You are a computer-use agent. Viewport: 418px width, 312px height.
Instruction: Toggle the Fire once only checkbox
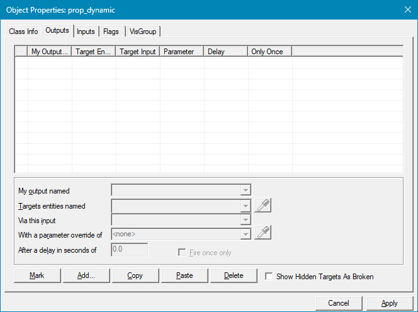pyautogui.click(x=183, y=253)
